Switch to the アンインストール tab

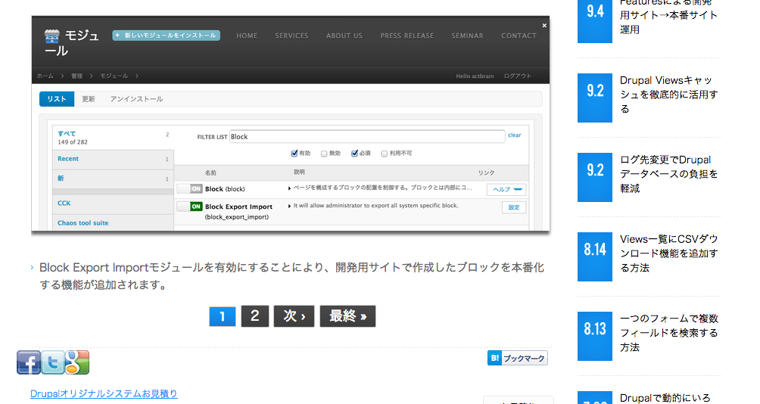(x=136, y=99)
